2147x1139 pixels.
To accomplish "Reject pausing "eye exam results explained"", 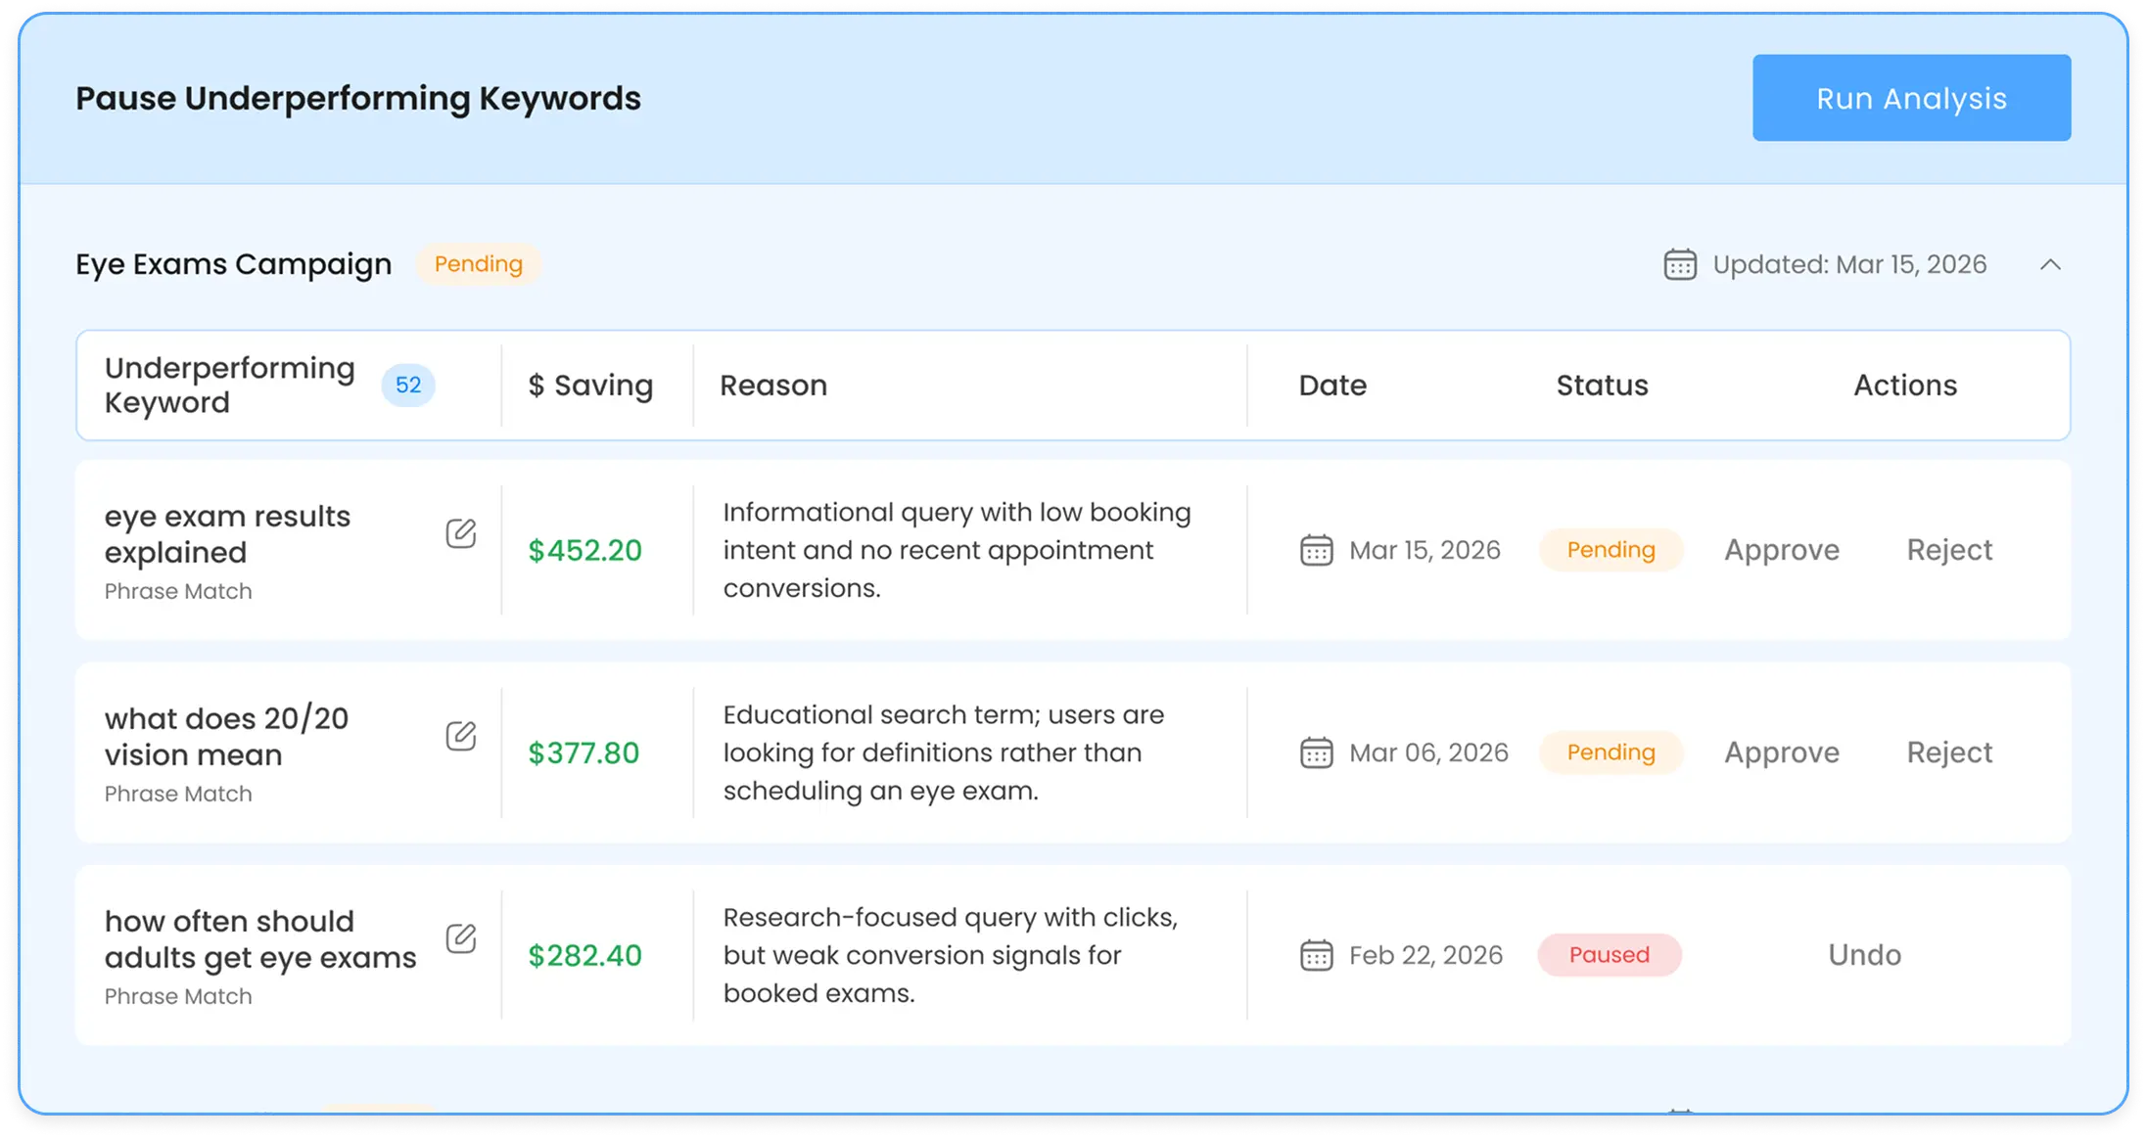I will tap(1949, 550).
